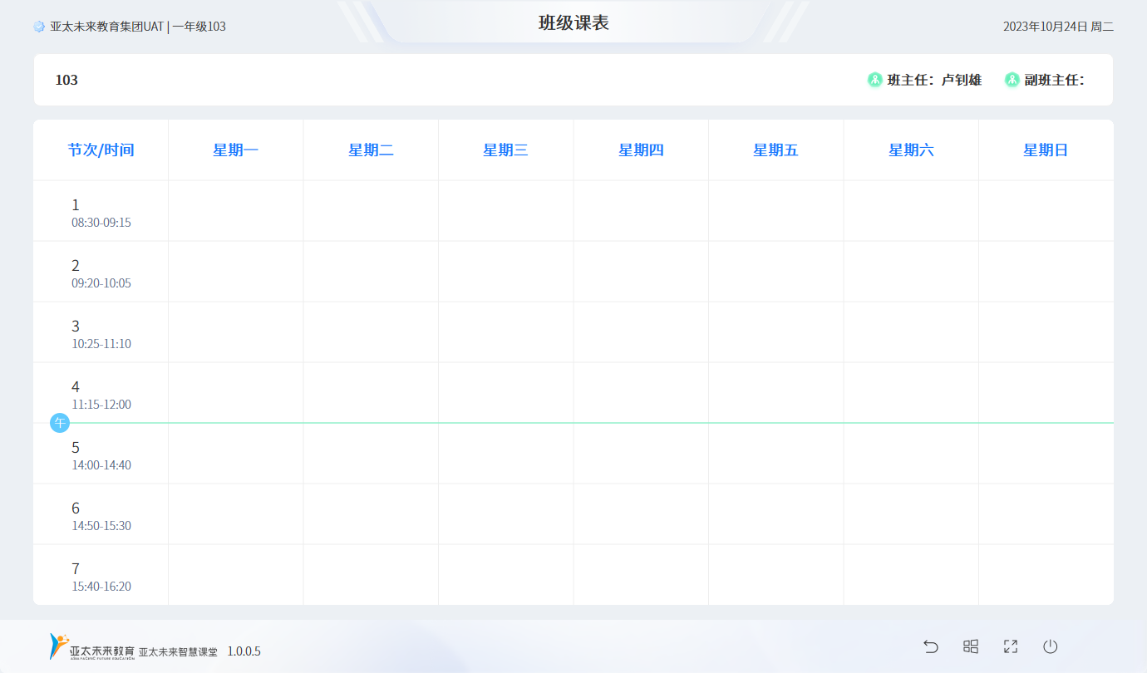Click the date 2023年10月24日 周二

point(1058,27)
